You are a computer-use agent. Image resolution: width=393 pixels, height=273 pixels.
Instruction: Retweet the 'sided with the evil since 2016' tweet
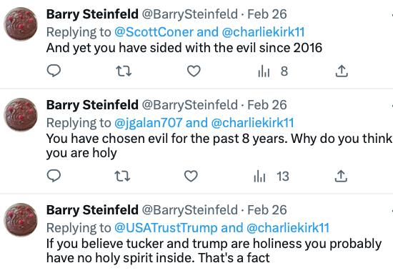124,71
